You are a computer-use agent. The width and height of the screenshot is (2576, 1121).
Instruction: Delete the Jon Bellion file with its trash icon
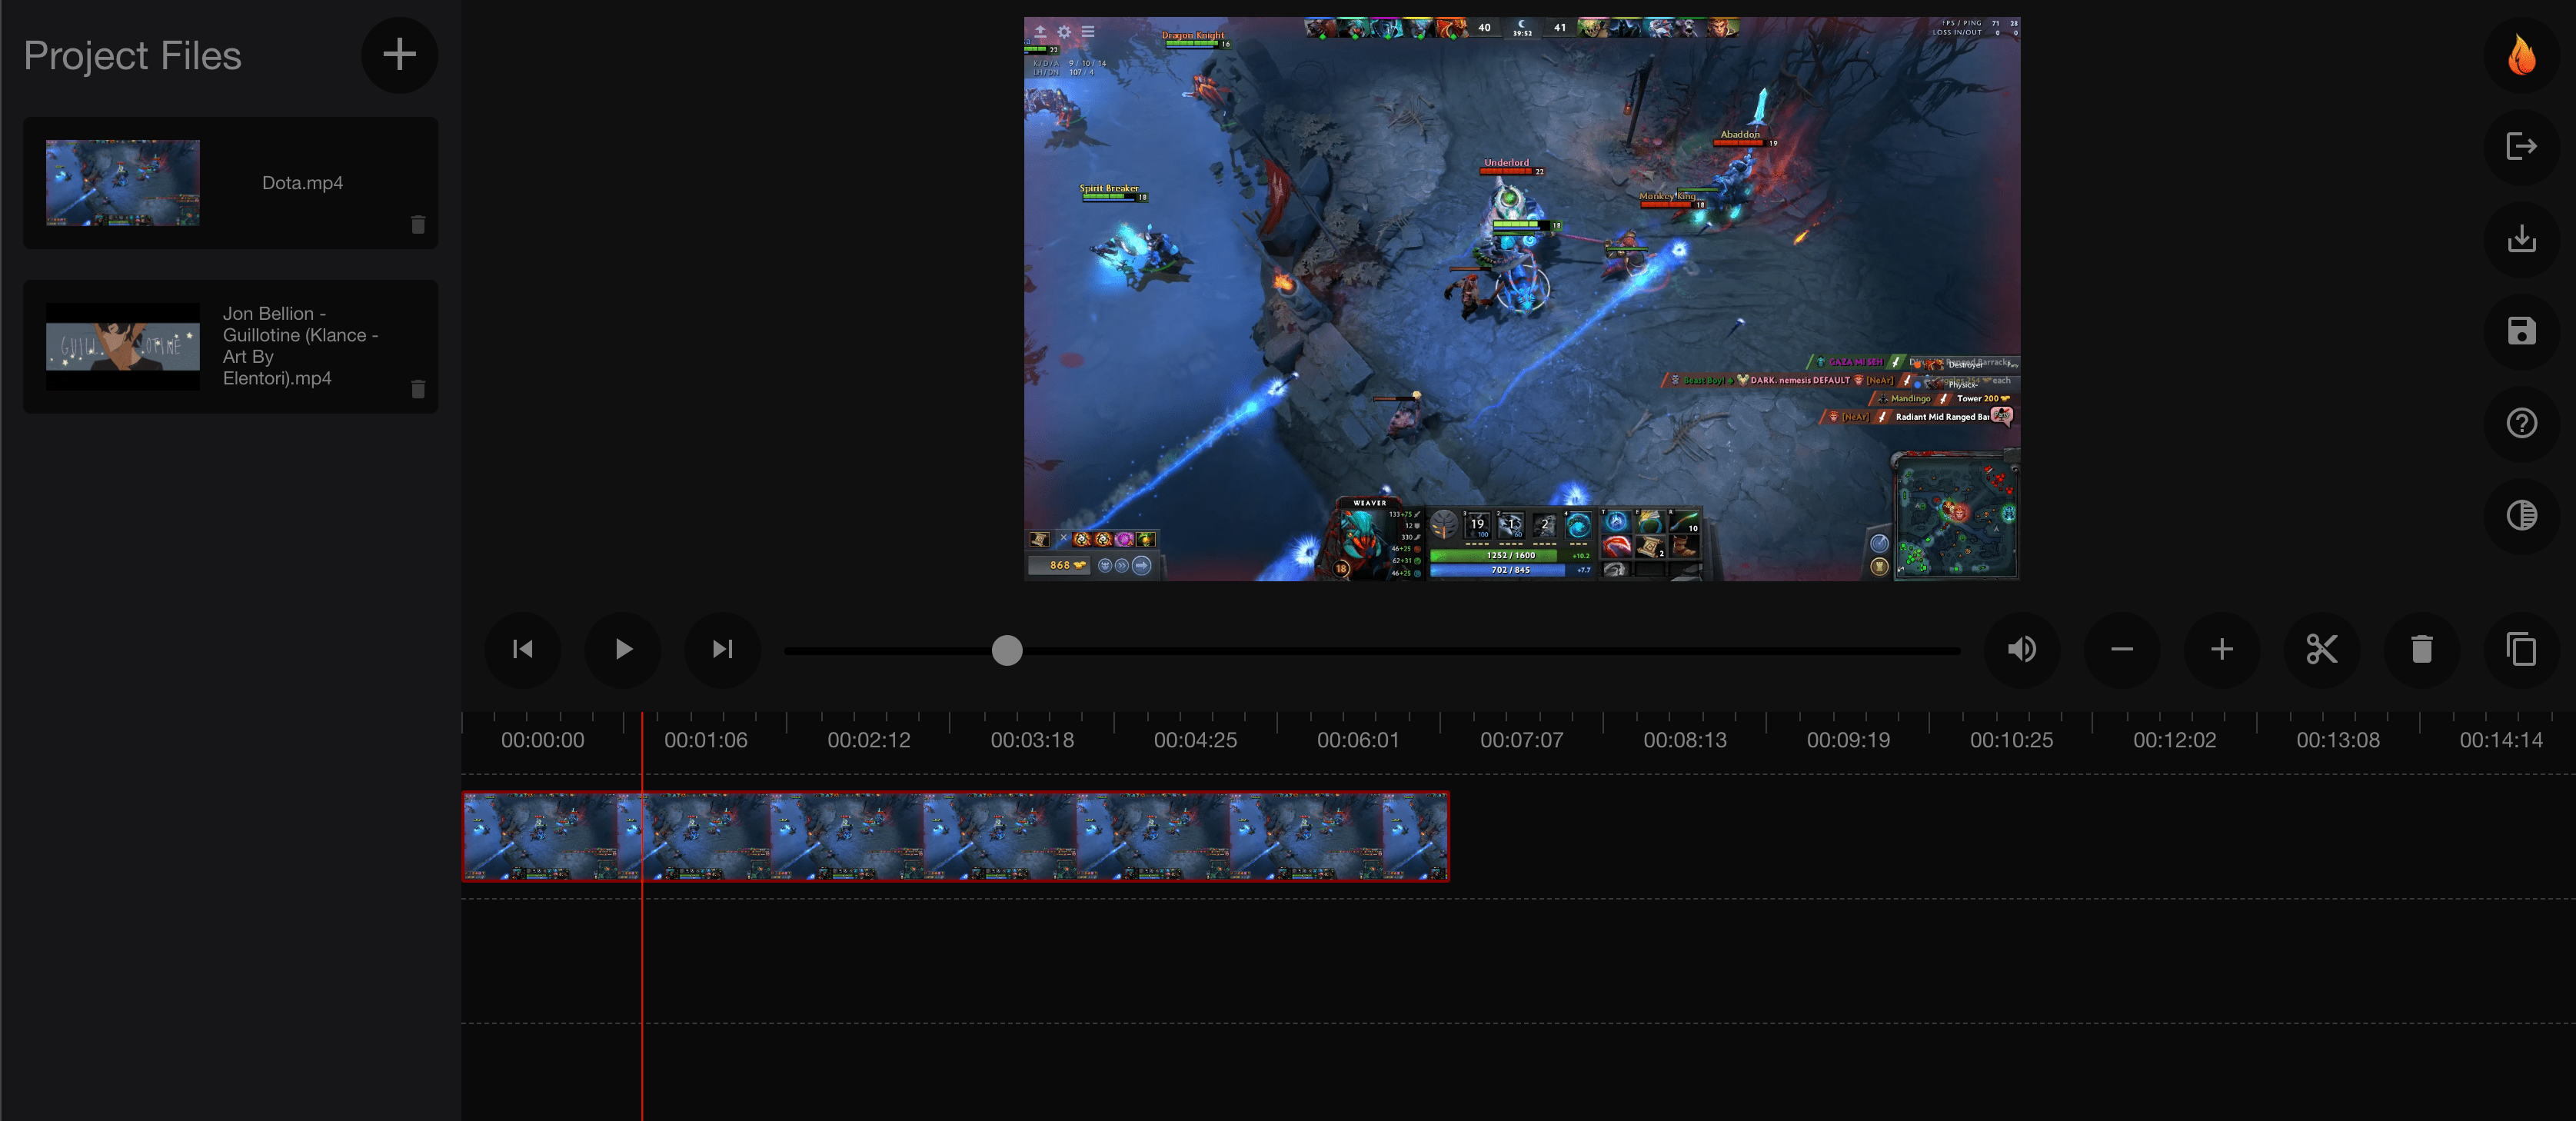pos(418,390)
